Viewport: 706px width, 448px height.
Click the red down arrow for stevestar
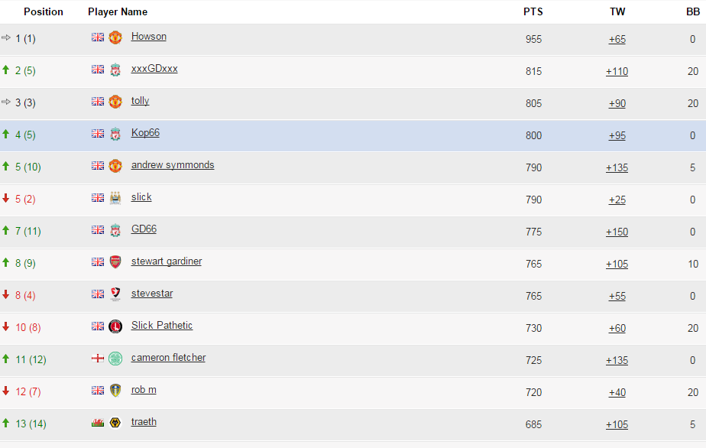tap(6, 295)
